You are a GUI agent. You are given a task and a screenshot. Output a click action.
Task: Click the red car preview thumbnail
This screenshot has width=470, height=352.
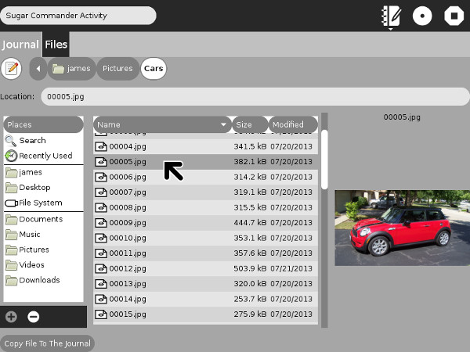401,227
